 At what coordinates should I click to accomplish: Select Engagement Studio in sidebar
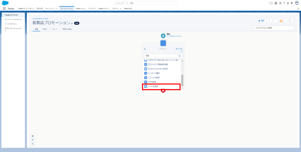pos(13,15)
